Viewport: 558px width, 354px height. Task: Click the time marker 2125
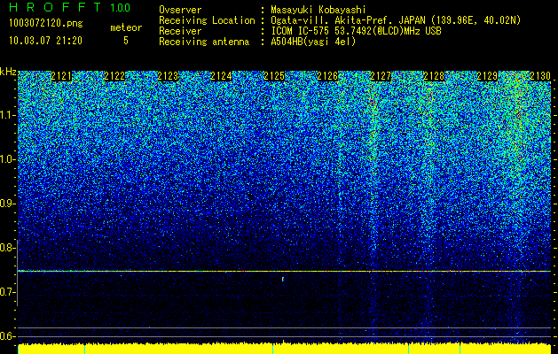point(274,76)
